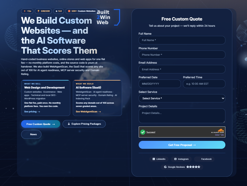Open the Instagram social link

181,159
